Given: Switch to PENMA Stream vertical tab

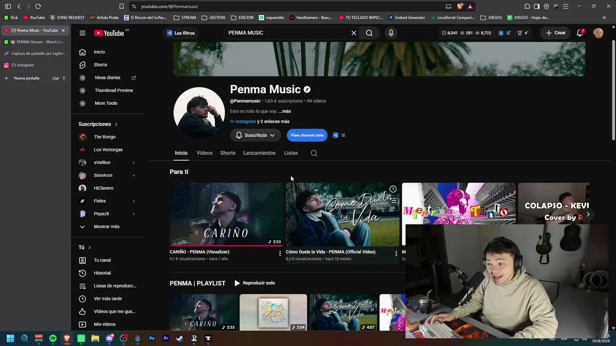Looking at the screenshot, I should [x=35, y=42].
